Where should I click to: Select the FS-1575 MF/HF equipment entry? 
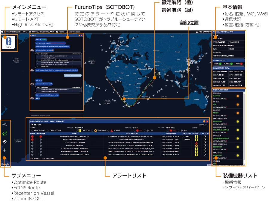coord(228,113)
